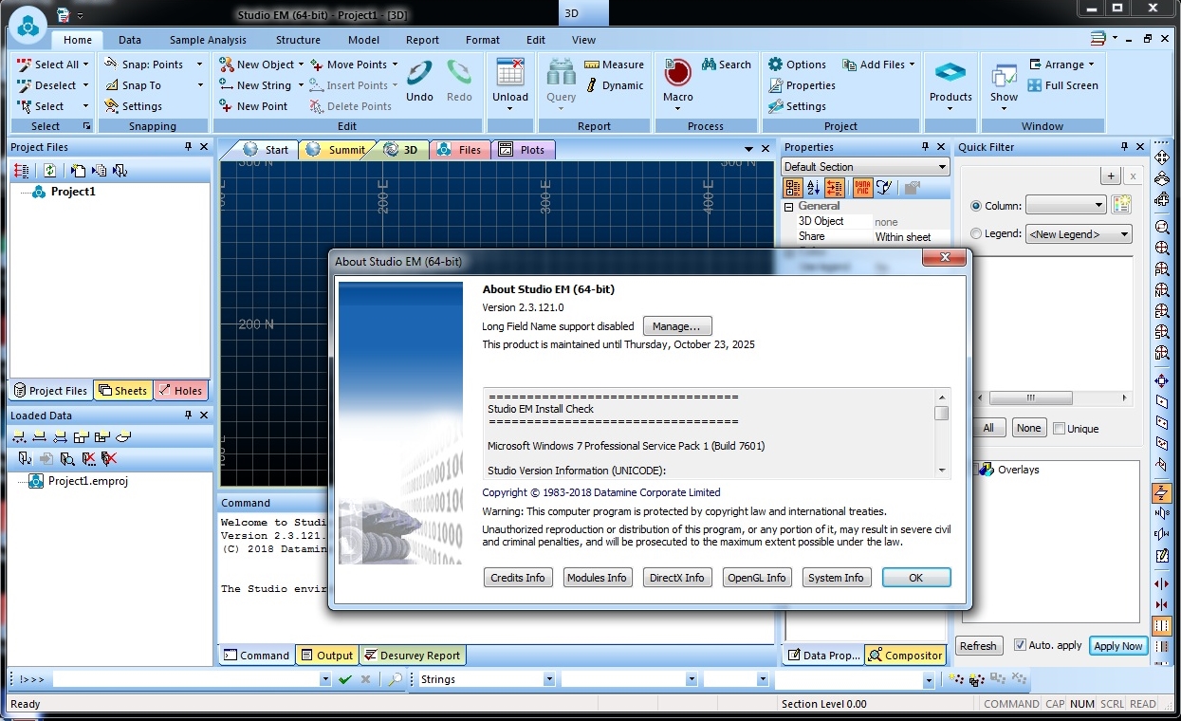Click the System Info button
The image size is (1181, 721).
click(x=836, y=578)
